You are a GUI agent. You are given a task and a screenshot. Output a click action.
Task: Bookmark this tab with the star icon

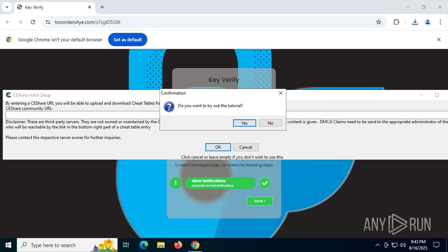point(378,22)
